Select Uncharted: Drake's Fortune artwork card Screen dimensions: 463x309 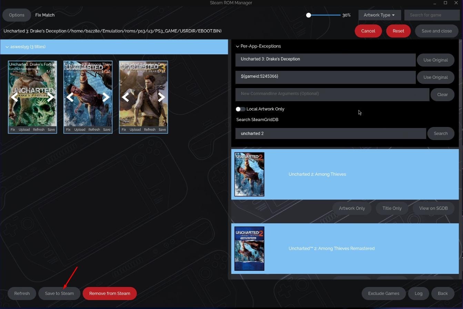coord(32,97)
